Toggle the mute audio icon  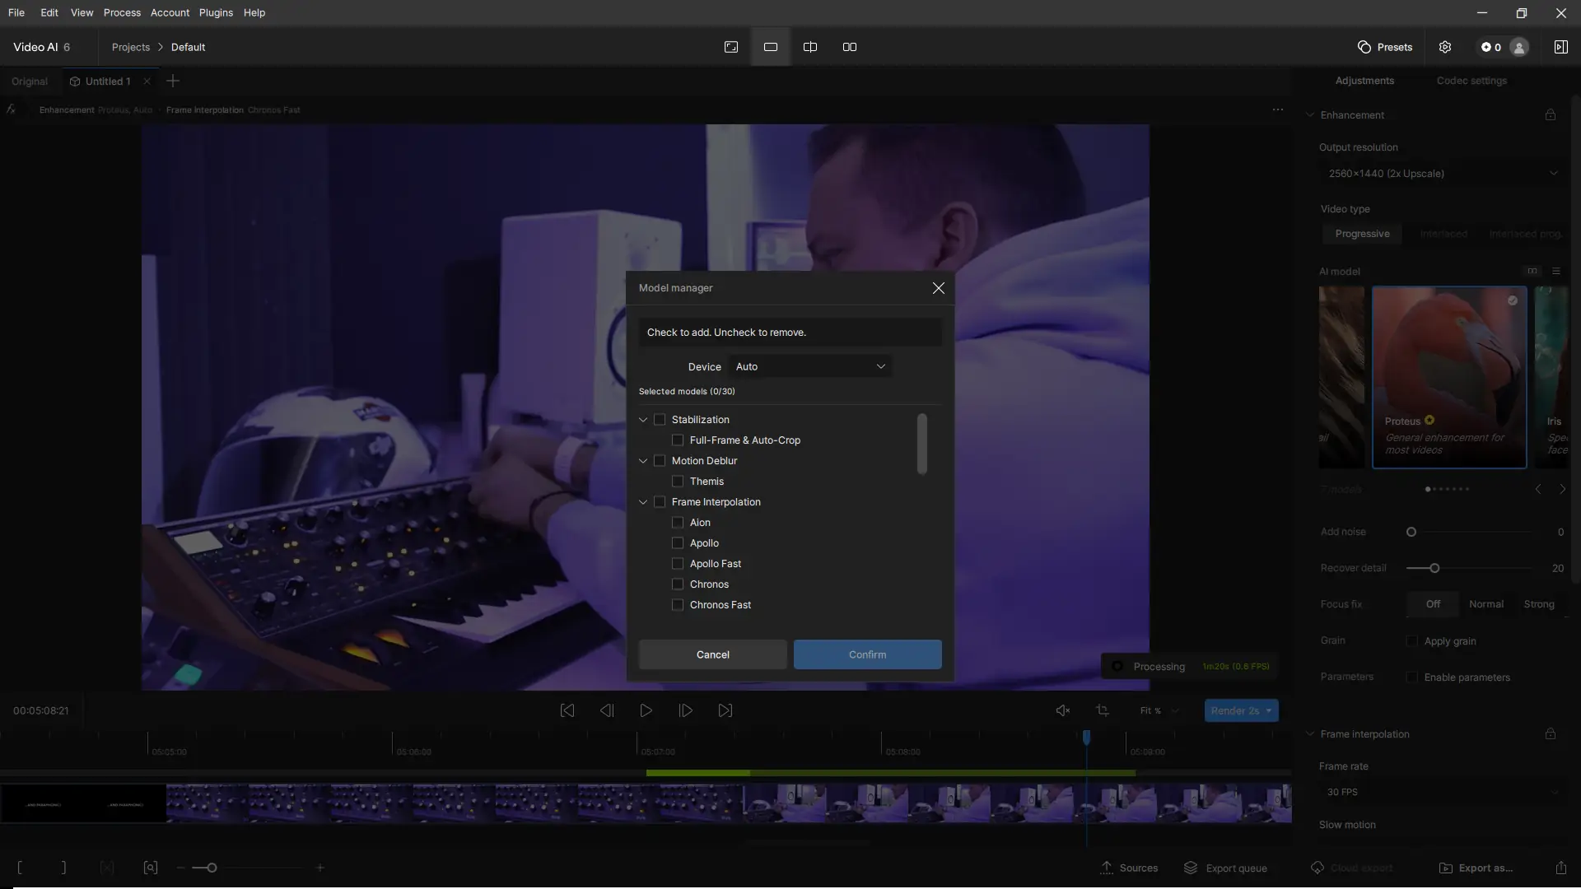click(x=1063, y=710)
